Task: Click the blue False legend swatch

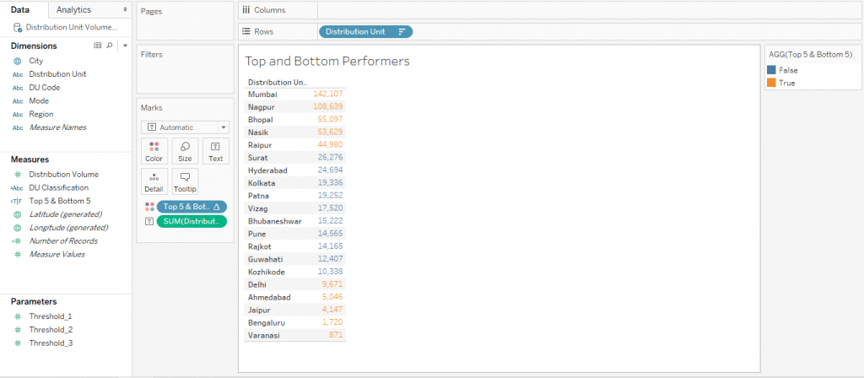Action: (x=771, y=71)
